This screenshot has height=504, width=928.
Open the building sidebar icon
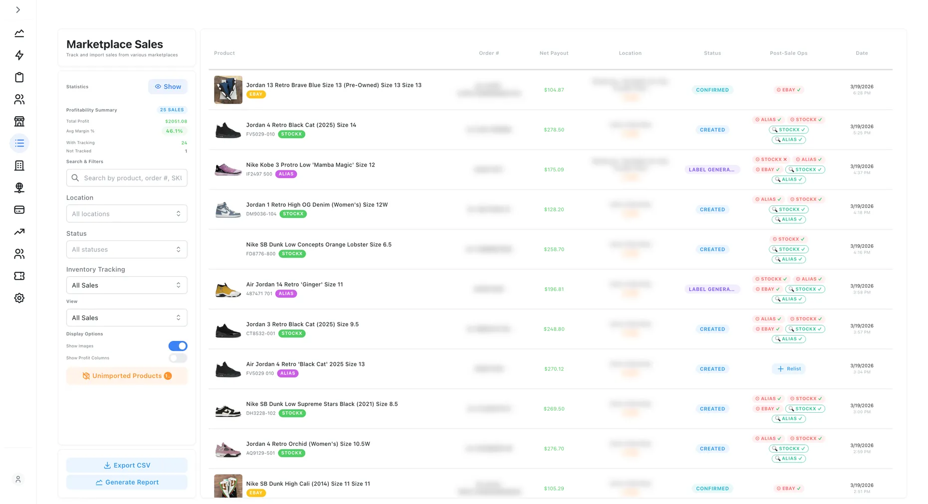point(19,166)
